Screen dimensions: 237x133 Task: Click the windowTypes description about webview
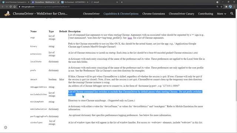pyautogui.click(x=135, y=122)
